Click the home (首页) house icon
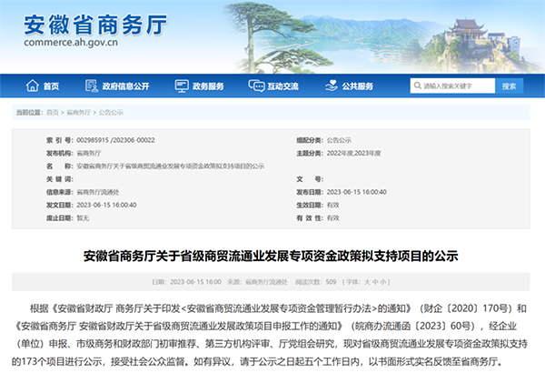The height and width of the screenshot is (373, 545). pyautogui.click(x=34, y=86)
